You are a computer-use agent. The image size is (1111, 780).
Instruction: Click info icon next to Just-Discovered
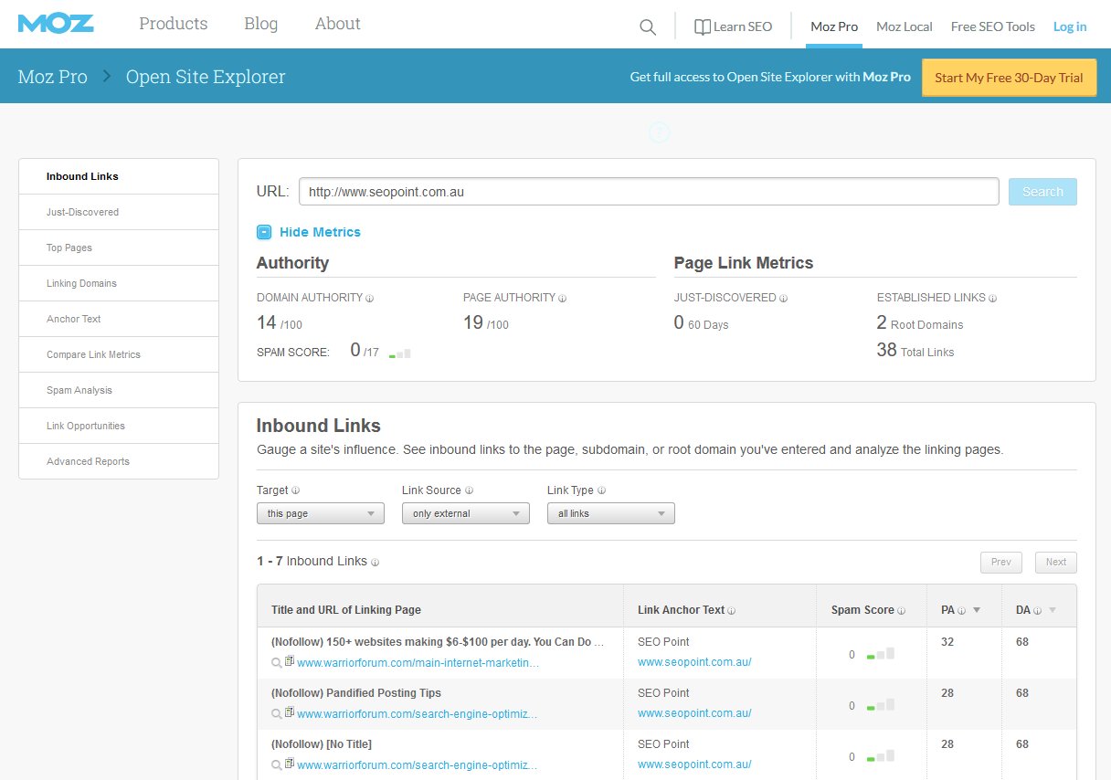(x=784, y=299)
